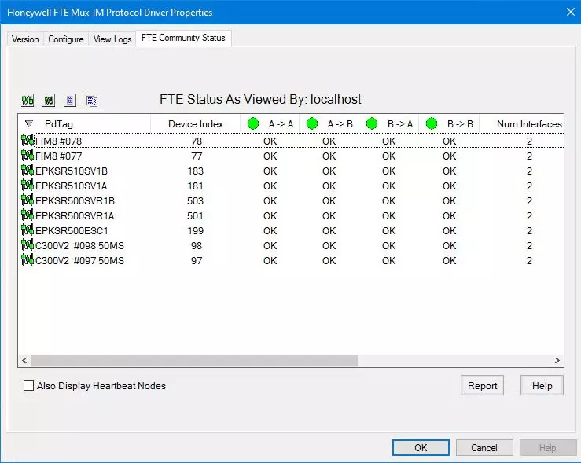
Task: Select the FIM8 #078 row
Action: tap(292, 141)
